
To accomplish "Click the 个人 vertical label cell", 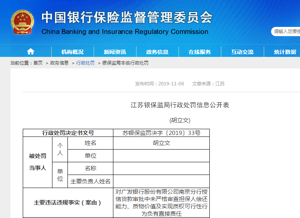I will 60,149.
